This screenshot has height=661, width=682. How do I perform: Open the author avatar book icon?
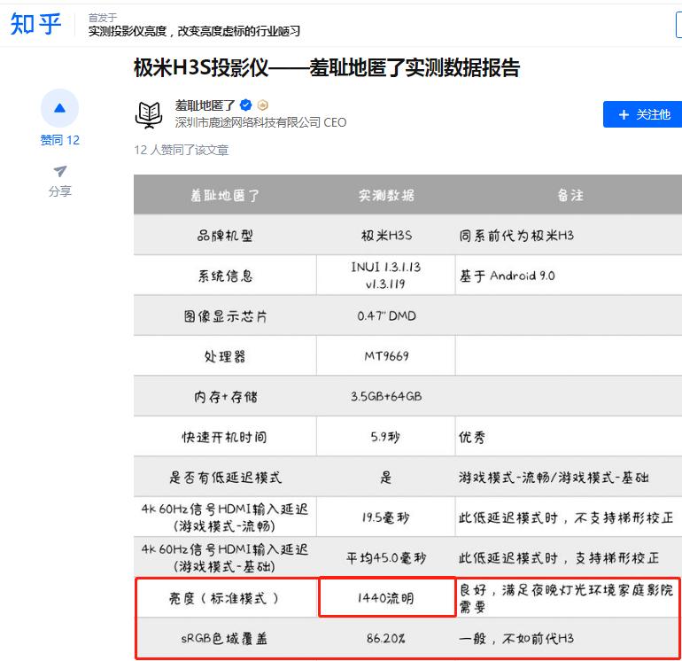149,115
